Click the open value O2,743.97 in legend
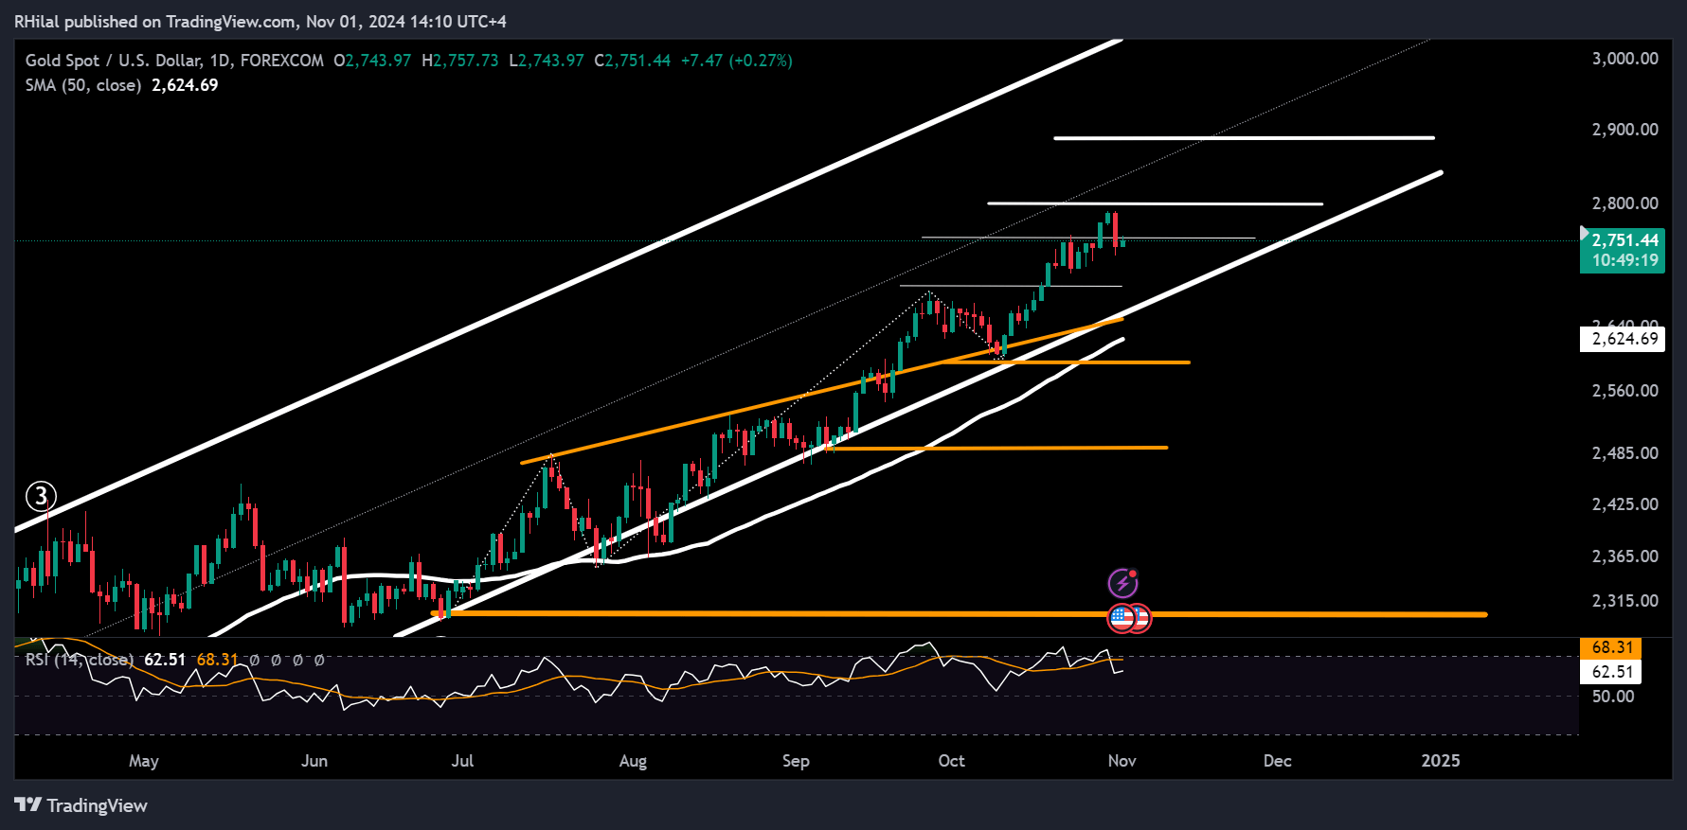Viewport: 1687px width, 830px height. point(372,61)
